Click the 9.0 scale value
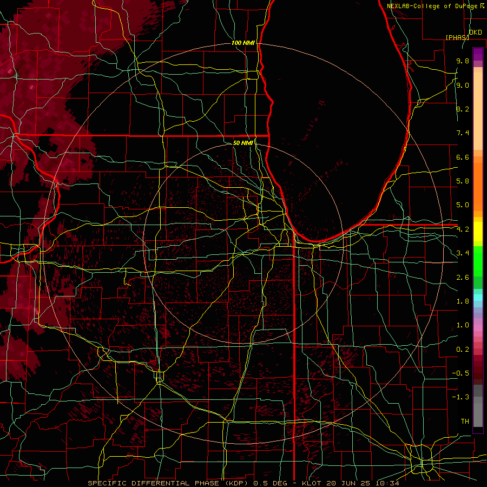Screen dimensions: 487x487 click(463, 85)
